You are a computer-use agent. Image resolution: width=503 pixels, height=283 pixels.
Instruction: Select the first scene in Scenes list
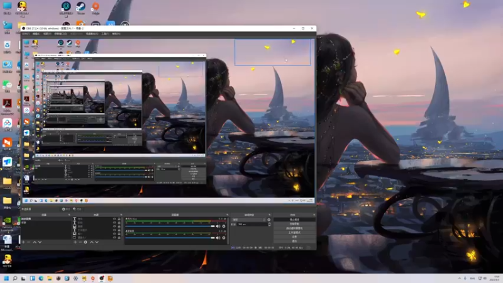[45, 219]
